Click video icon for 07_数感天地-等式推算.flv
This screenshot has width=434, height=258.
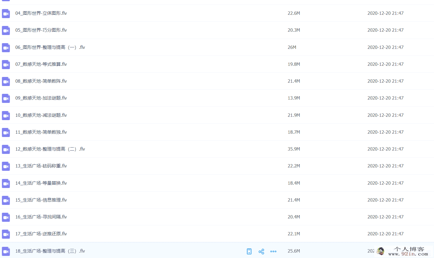[6, 65]
